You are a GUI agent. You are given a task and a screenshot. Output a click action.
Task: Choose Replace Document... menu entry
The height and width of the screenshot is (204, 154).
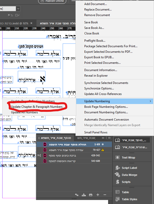pos(98,10)
